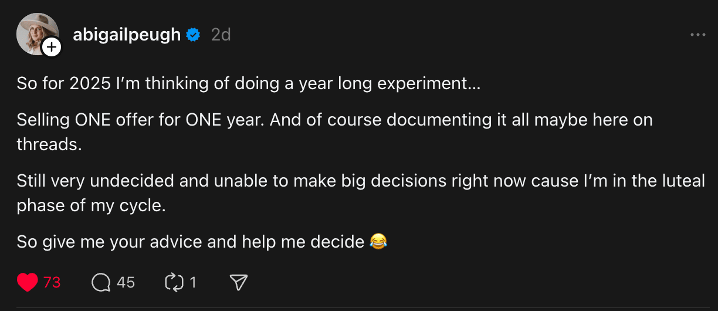Viewport: 718px width, 311px height.
Task: Click the blue verified checkmark badge
Action: pos(193,35)
